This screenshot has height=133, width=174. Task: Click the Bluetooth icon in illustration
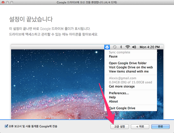[121, 47]
